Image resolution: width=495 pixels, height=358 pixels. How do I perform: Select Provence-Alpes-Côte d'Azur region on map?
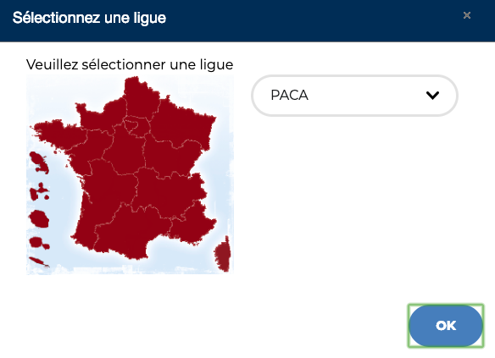point(193,223)
